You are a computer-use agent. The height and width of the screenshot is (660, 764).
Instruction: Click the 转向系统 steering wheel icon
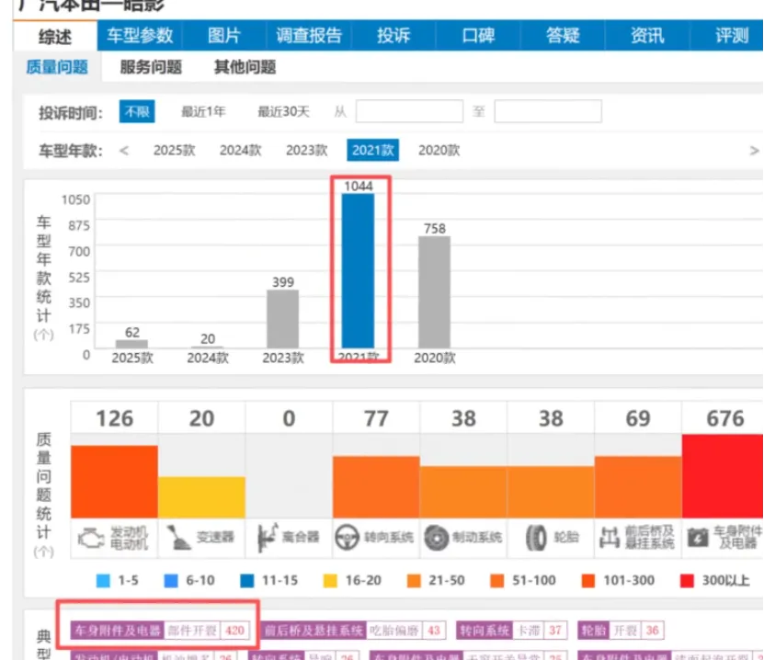(347, 537)
